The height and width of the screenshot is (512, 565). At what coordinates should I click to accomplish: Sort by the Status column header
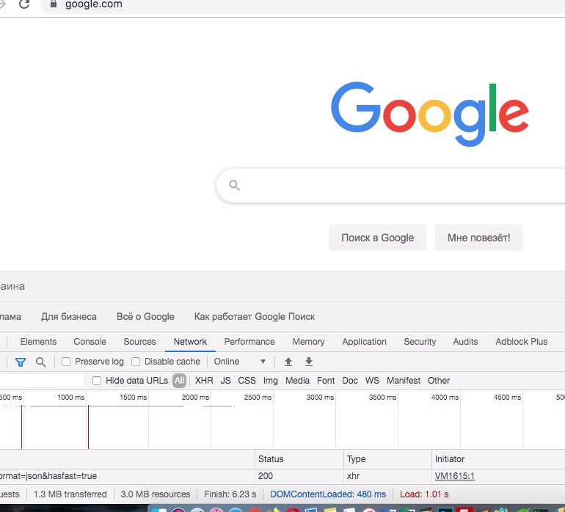[299, 459]
